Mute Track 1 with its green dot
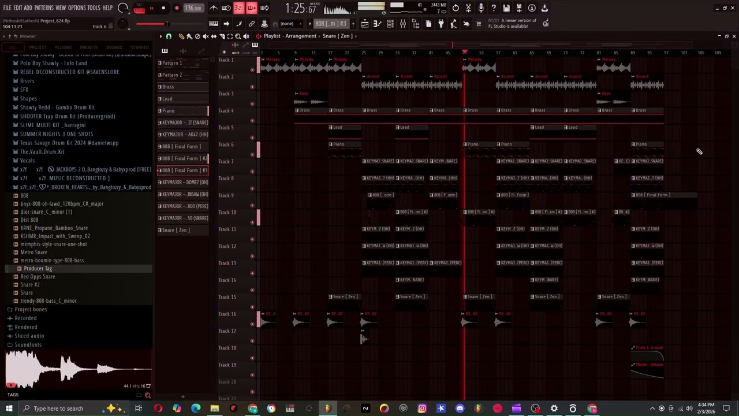The height and width of the screenshot is (416, 739). point(252,70)
